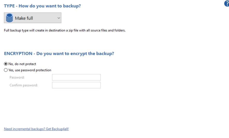The height and width of the screenshot is (138, 229).
Task: Click the "Password:" field label
Action: tap(17, 77)
